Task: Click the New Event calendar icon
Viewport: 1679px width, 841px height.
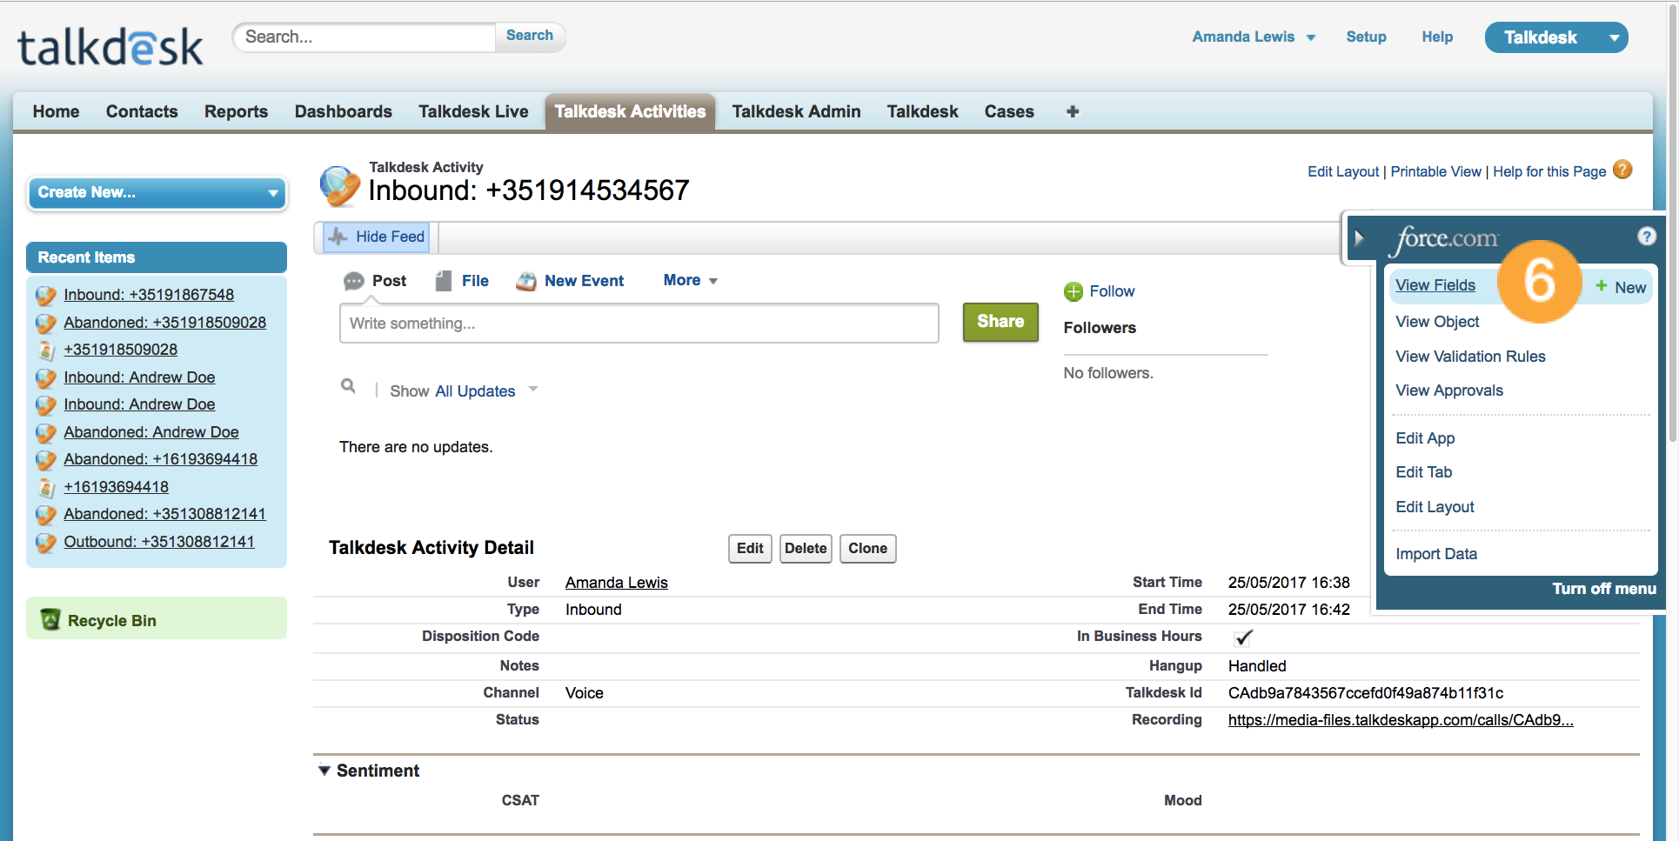Action: click(x=525, y=281)
